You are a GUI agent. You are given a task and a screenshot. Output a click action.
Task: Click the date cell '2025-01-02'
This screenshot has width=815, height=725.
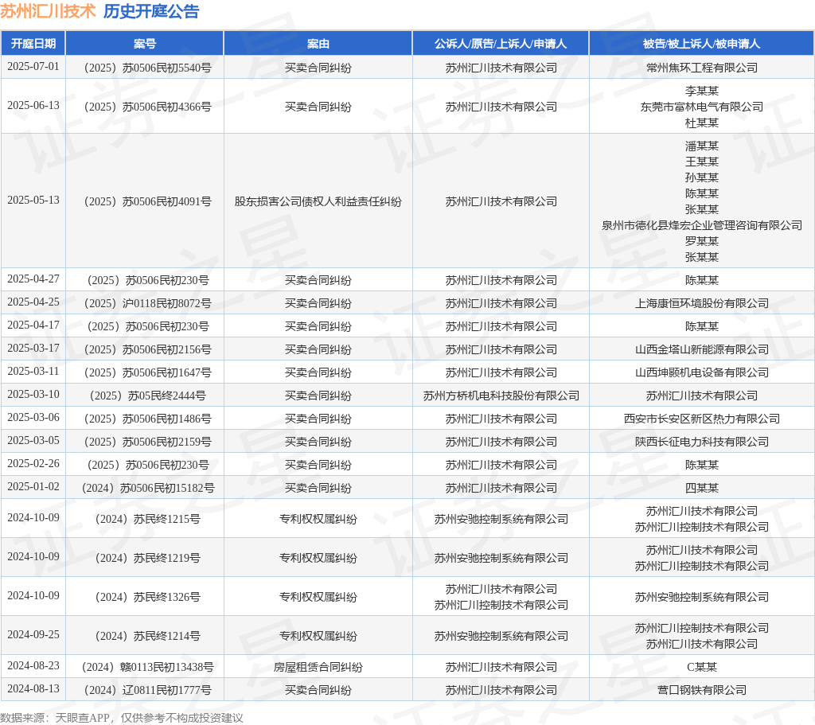33,486
